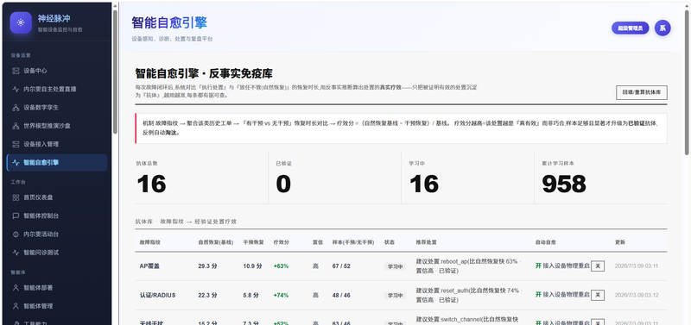Open 设备数字孪生 sidebar icon
691x325 pixels.
(16, 107)
